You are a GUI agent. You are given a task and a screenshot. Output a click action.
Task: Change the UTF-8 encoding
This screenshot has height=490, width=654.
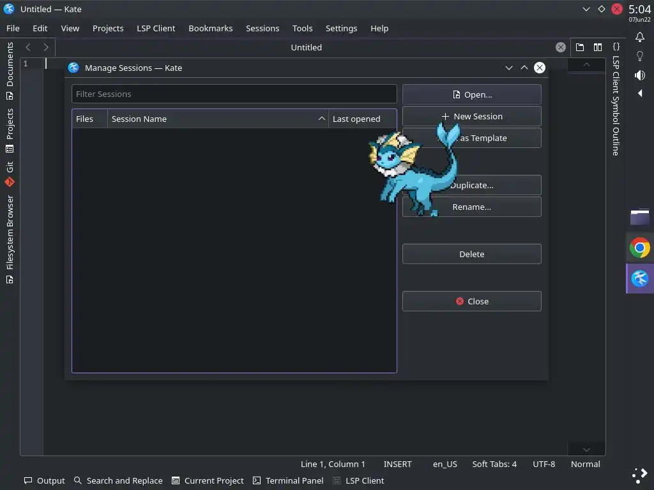544,464
